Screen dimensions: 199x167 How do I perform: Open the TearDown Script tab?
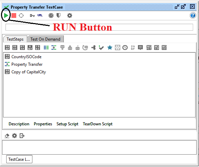(98, 124)
